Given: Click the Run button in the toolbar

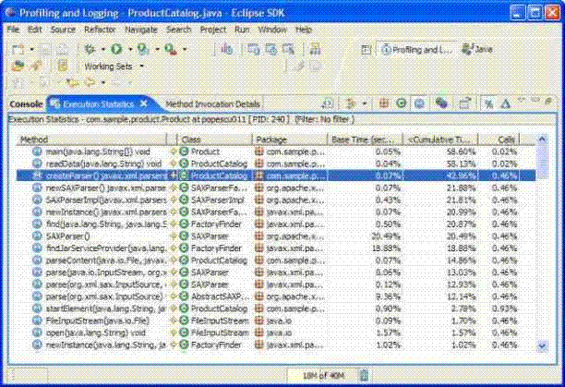Looking at the screenshot, I should pyautogui.click(x=117, y=49).
